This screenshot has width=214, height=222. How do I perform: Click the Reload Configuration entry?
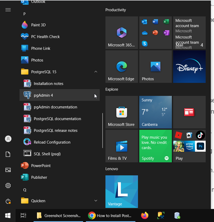tap(52, 142)
